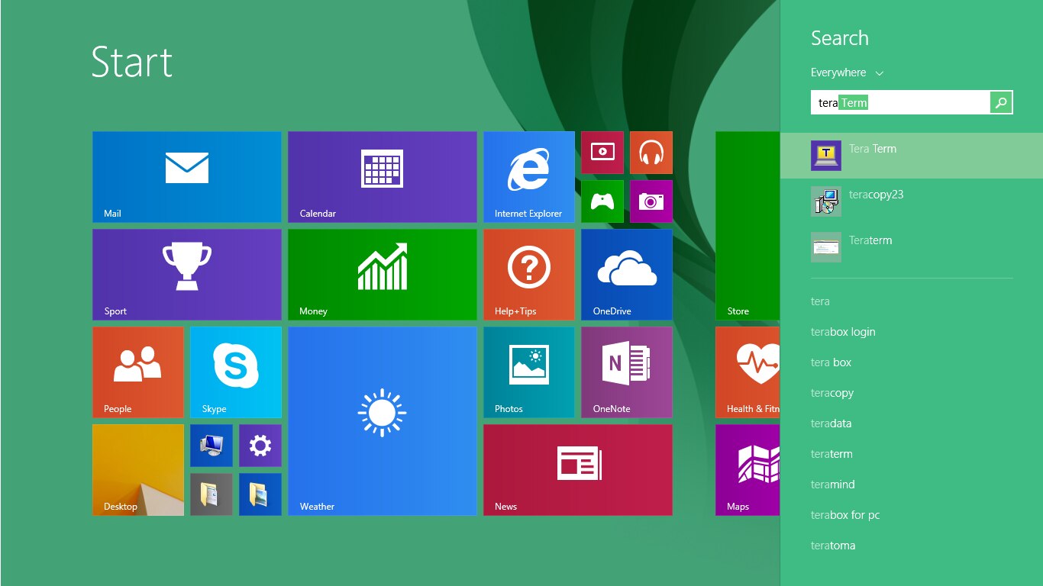The image size is (1043, 586).
Task: Open the Health & Fitness tile
Action: [x=748, y=372]
